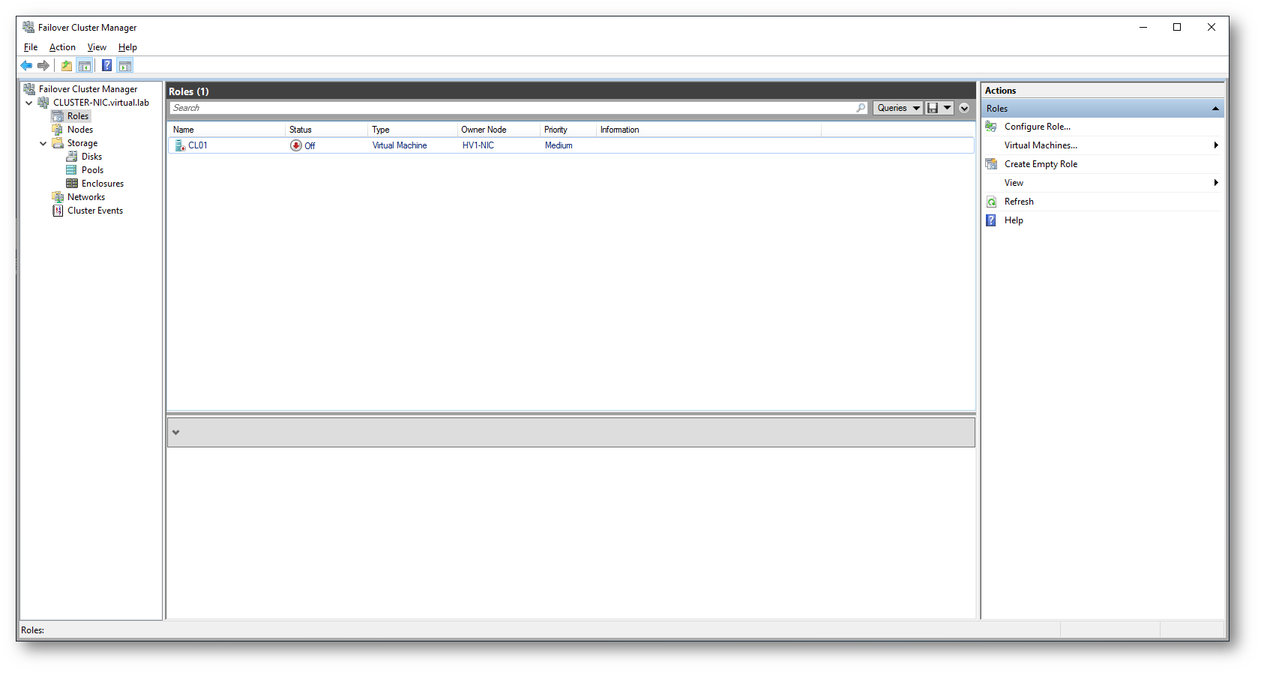Click Virtual Machines... action
This screenshot has width=1261, height=673.
[1041, 145]
